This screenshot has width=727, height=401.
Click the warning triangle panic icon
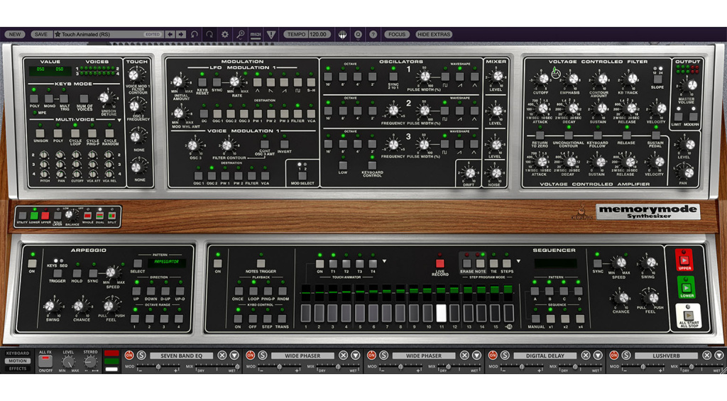tap(271, 34)
